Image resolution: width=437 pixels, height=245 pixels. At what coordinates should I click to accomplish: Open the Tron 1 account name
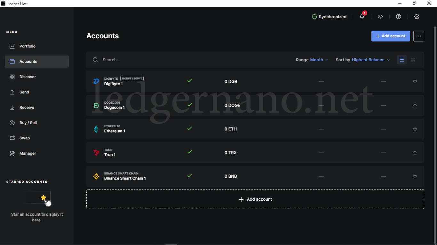[110, 155]
